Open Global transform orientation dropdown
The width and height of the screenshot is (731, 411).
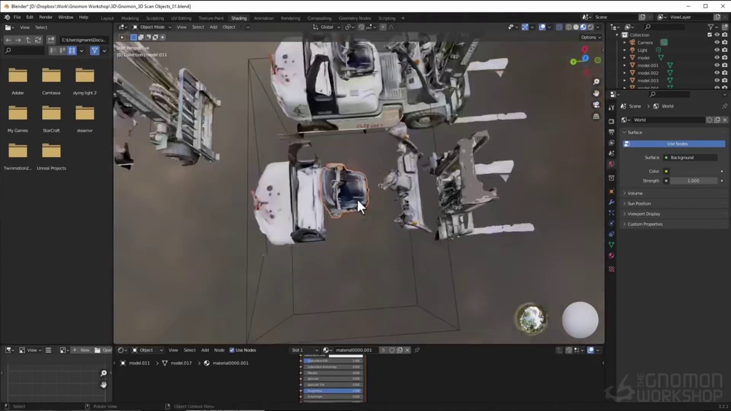(327, 27)
